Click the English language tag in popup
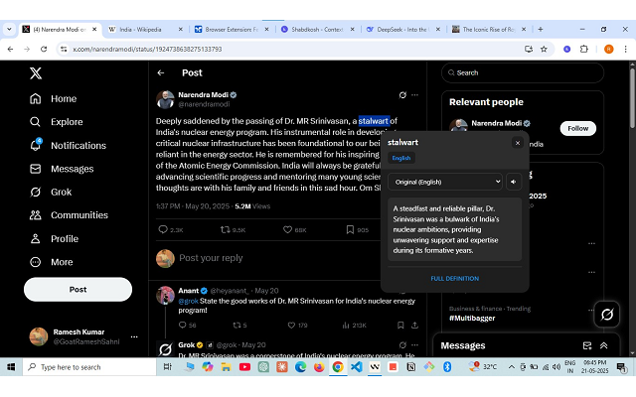This screenshot has height=397, width=636. tap(401, 158)
